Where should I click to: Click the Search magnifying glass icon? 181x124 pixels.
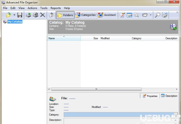pos(157,15)
